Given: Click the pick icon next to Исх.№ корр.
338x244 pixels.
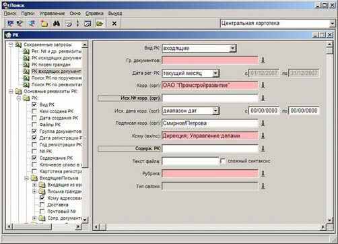Looking at the screenshot, I should tap(263, 98).
